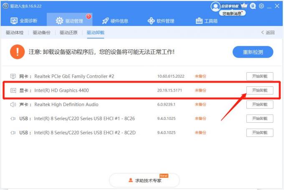Click the red 5 badge on 驱动管理
Screen dimensions: 284x190
[x=89, y=16]
